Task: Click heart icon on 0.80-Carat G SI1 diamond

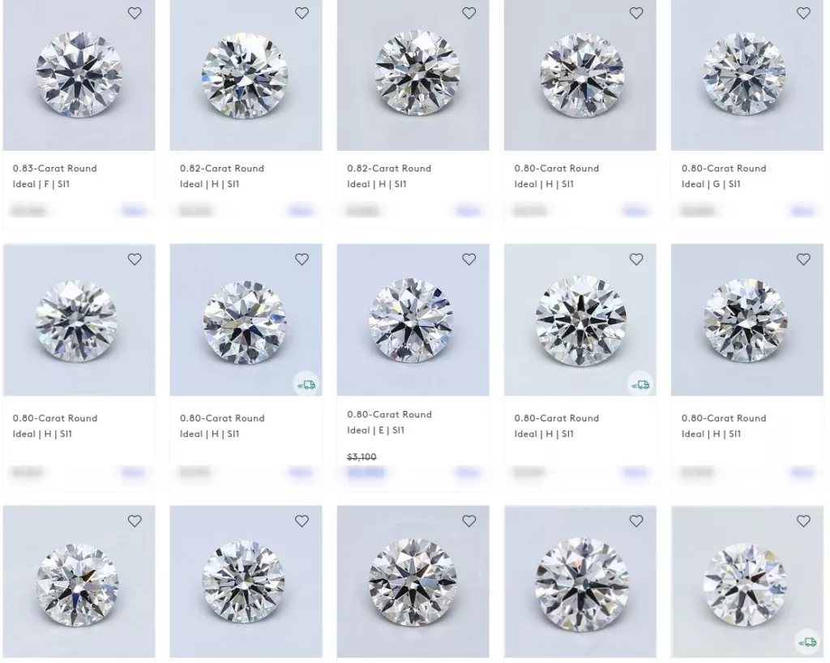Action: [x=803, y=13]
